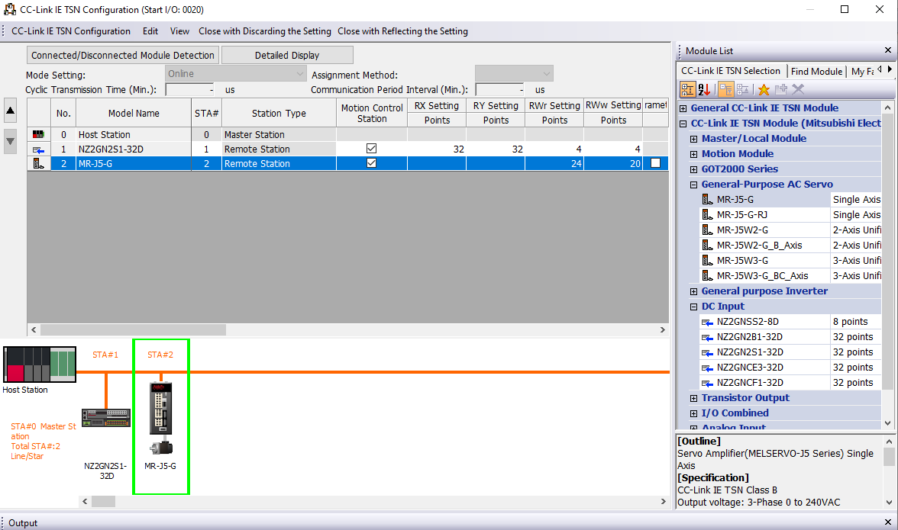Click the MR-J5W2-G module icon
Viewport: 898px width, 530px height.
[707, 230]
